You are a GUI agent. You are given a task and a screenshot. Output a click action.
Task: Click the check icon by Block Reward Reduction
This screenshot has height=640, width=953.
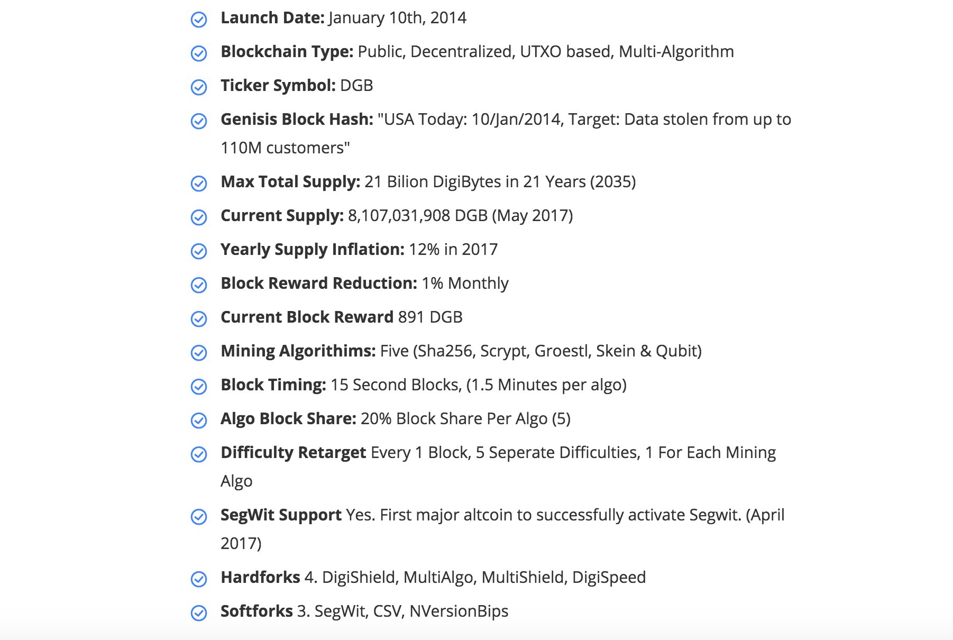pyautogui.click(x=199, y=285)
